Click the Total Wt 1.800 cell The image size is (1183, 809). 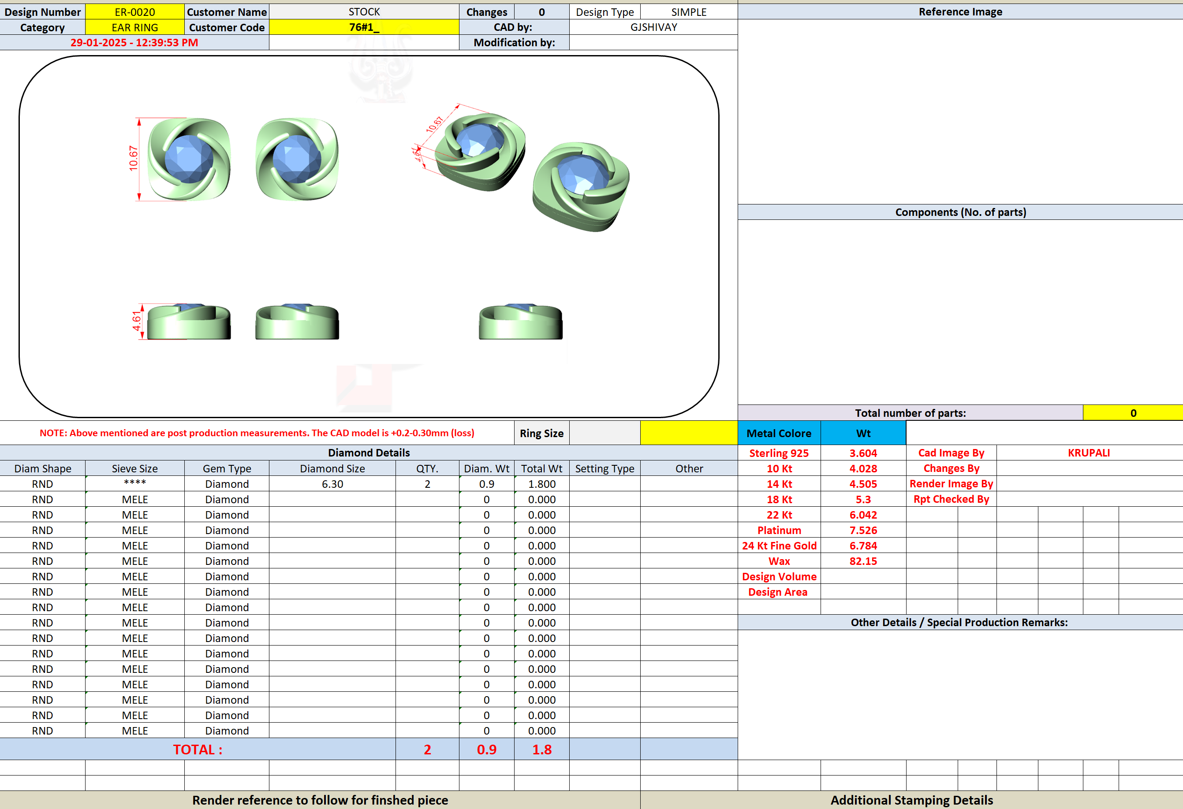coord(541,484)
